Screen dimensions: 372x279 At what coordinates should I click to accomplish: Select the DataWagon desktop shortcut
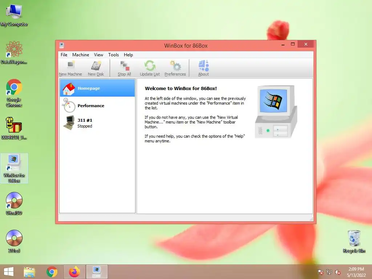(14, 52)
